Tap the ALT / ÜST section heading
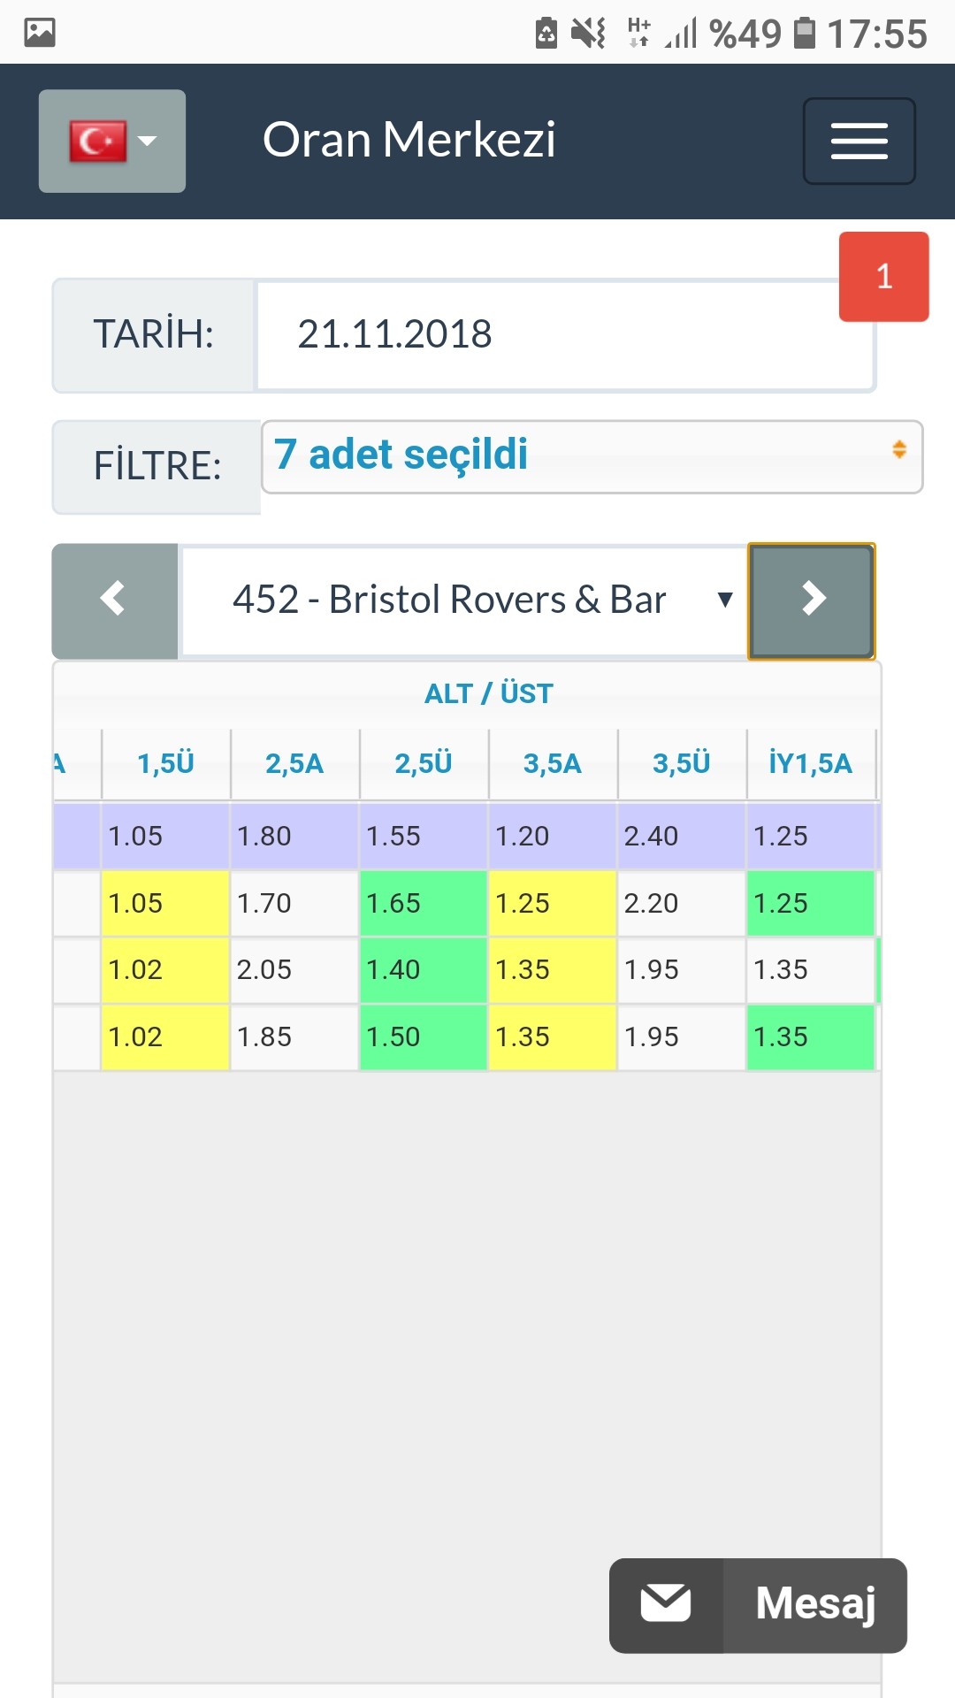 click(x=488, y=693)
